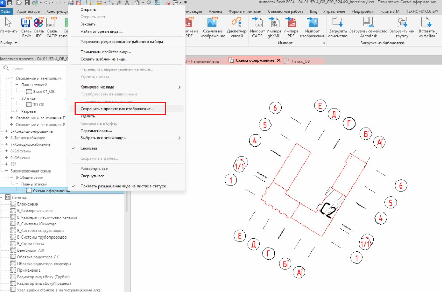This screenshot has height=292, width=442.
Task: Click Импорт gbXML icon
Action: pyautogui.click(x=274, y=23)
